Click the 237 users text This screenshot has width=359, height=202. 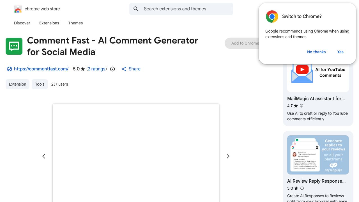(59, 84)
